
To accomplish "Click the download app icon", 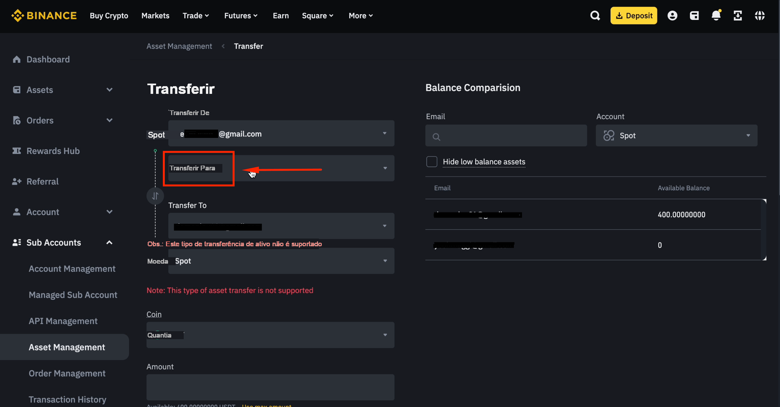I will coord(738,15).
